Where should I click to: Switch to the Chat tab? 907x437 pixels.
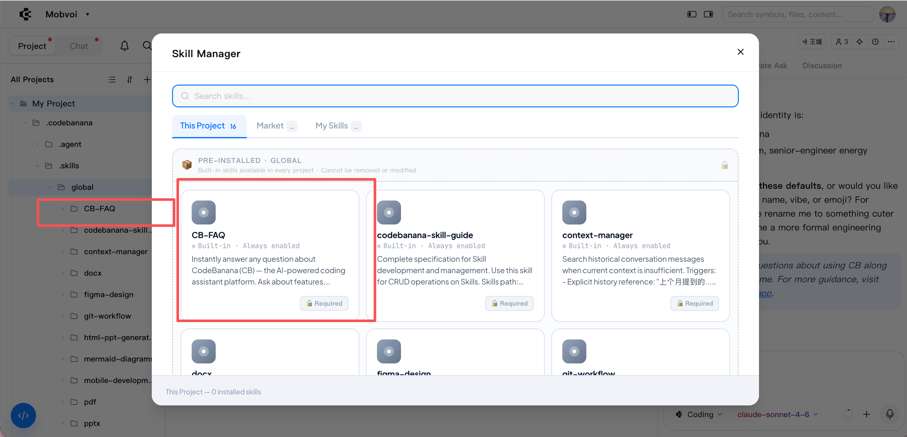click(x=79, y=46)
